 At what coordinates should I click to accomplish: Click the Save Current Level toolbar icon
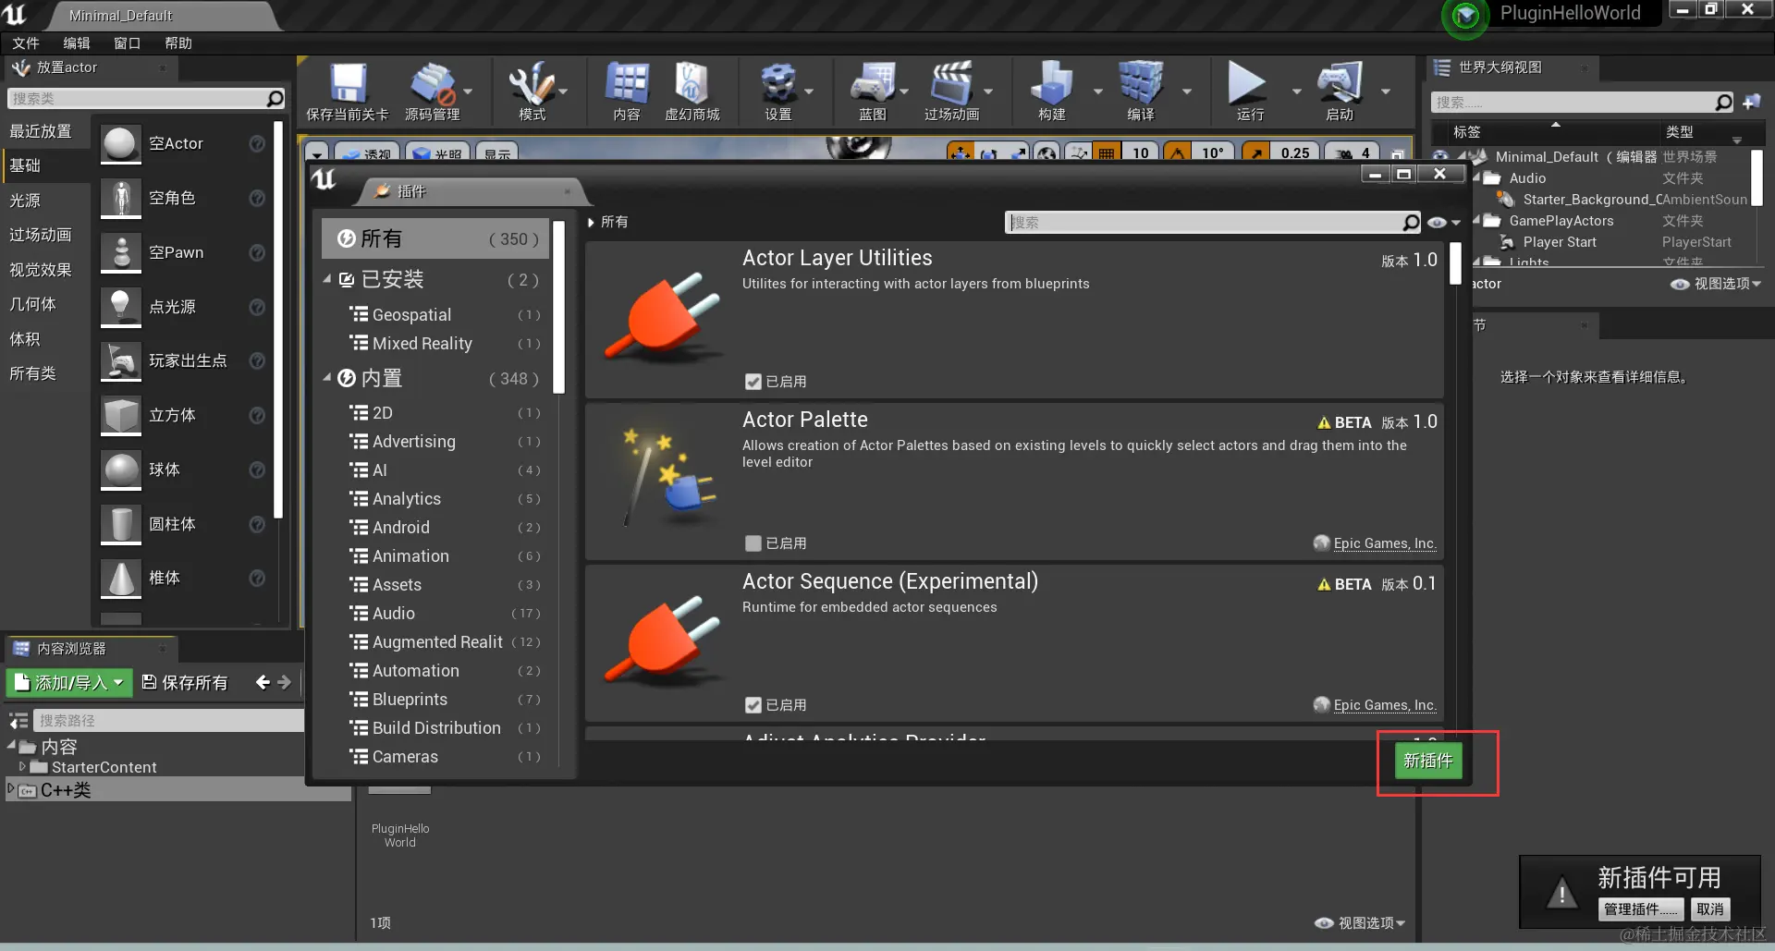click(x=348, y=84)
